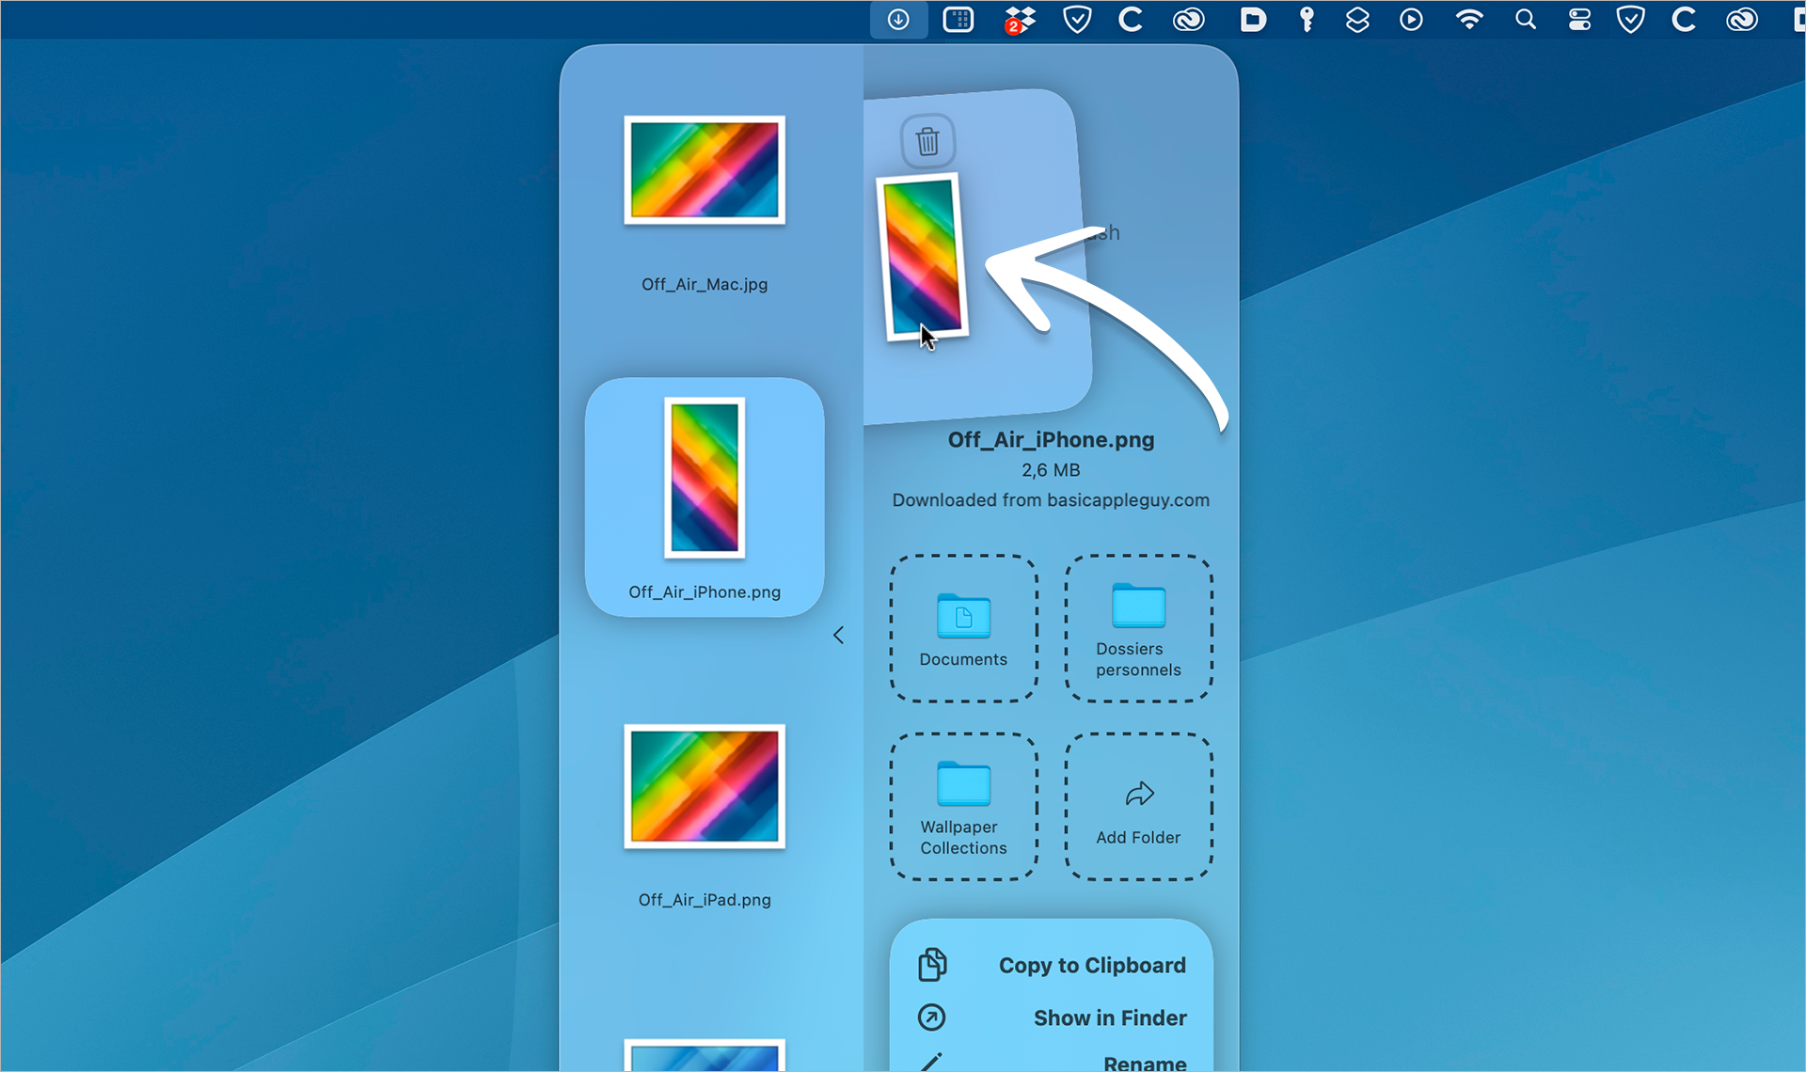Click Add Folder tile

pyautogui.click(x=1138, y=807)
